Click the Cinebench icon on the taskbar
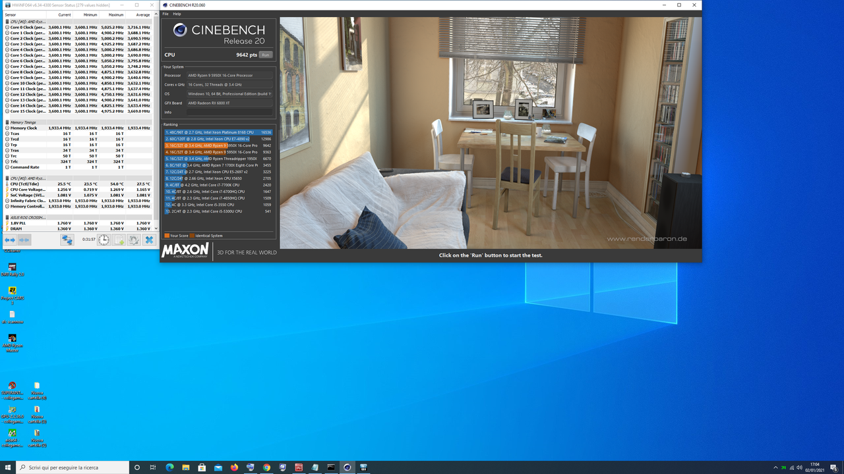This screenshot has width=844, height=474. pyautogui.click(x=347, y=467)
